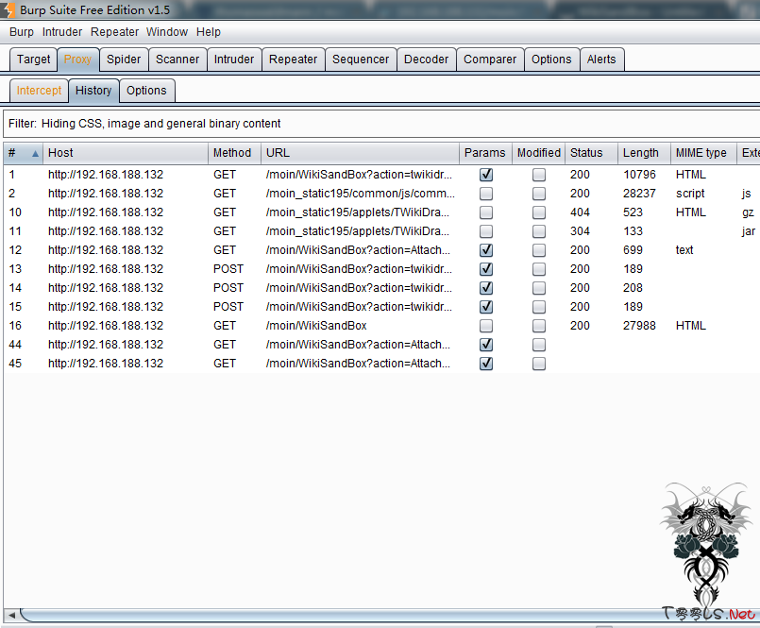Toggle Modified checkbox for request 1
The width and height of the screenshot is (760, 628).
tap(539, 175)
